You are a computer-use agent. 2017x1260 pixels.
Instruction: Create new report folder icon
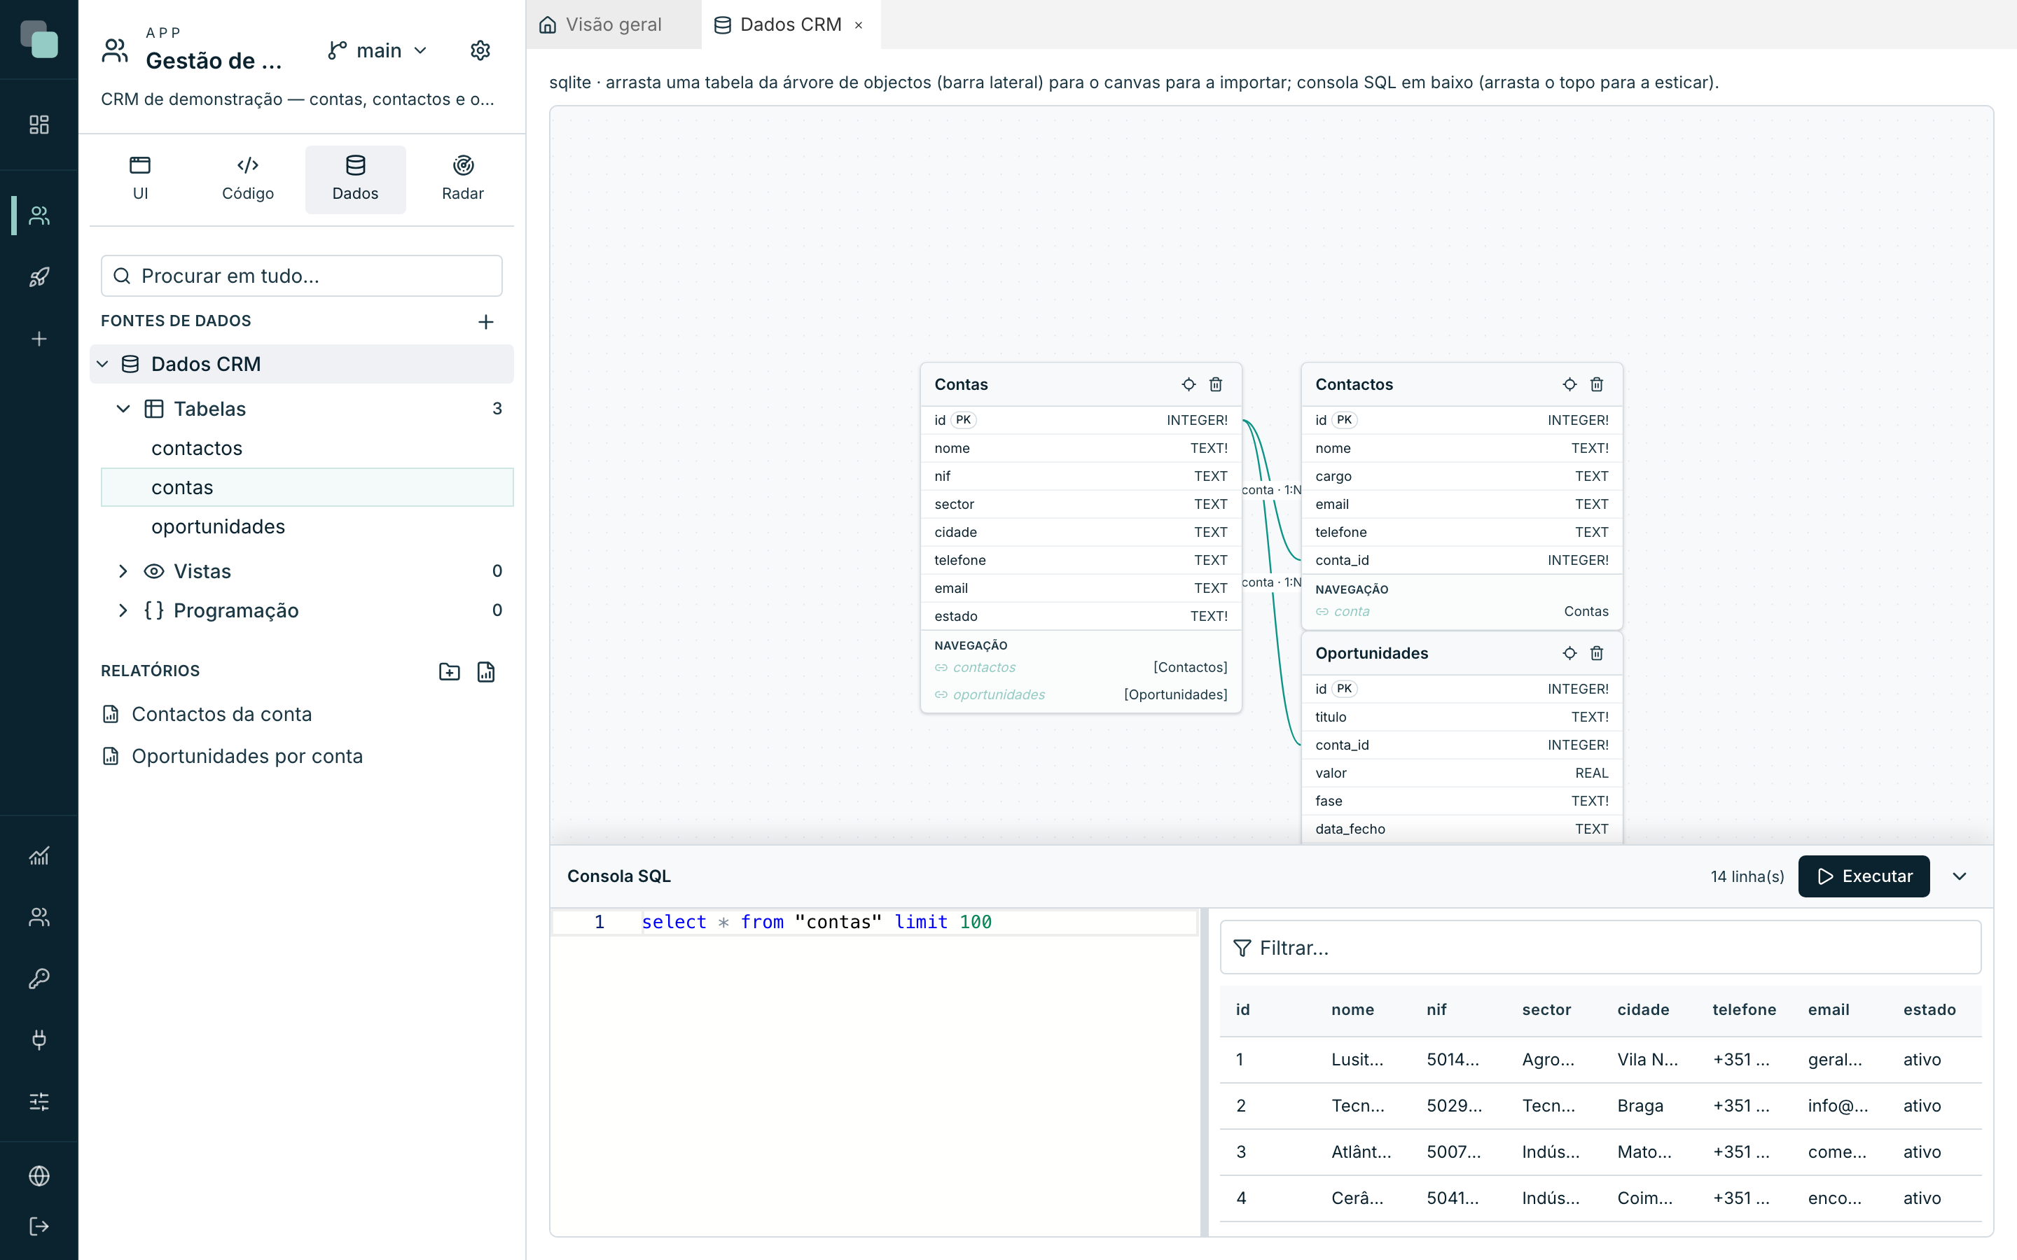pyautogui.click(x=449, y=672)
